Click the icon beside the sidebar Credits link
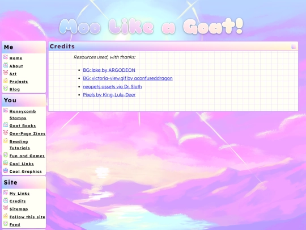The width and height of the screenshot is (306, 230). click(x=6, y=200)
